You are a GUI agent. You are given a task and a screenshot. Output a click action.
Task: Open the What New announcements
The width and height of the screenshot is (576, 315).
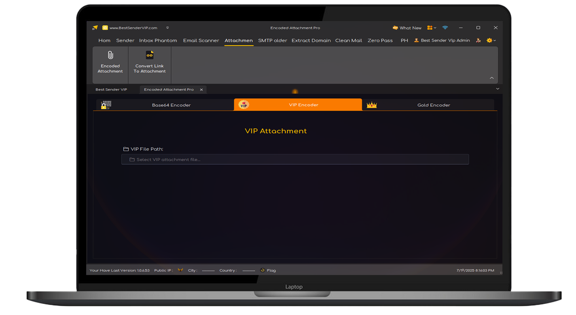pyautogui.click(x=407, y=28)
